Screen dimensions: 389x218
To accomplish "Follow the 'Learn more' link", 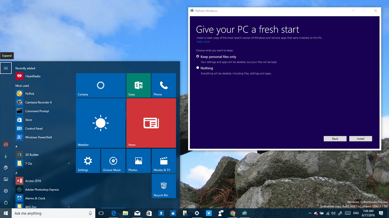I will 203,42.
